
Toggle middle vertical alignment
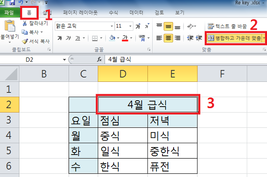(x=168, y=26)
